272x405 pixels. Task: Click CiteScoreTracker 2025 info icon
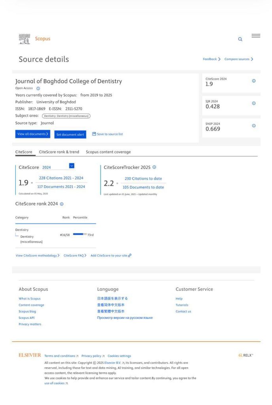(x=154, y=167)
